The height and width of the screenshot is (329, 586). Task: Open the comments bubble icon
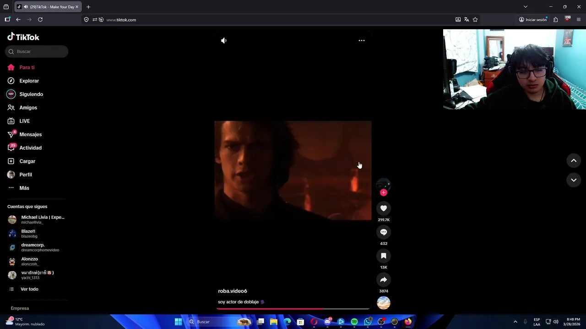(384, 232)
